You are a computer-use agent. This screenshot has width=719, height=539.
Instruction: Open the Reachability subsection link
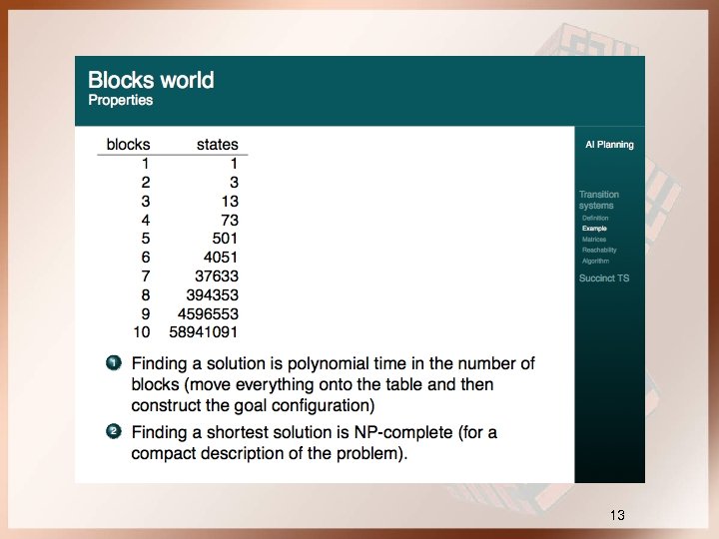599,251
